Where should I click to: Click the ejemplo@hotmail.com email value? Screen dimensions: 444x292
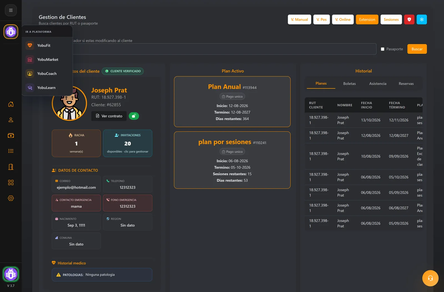(76, 187)
